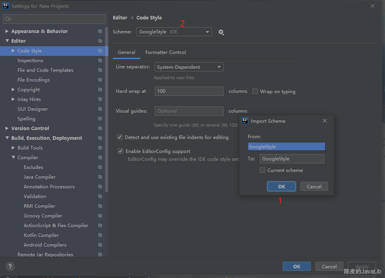Confirm the Import Scheme with OK

[x=281, y=186]
